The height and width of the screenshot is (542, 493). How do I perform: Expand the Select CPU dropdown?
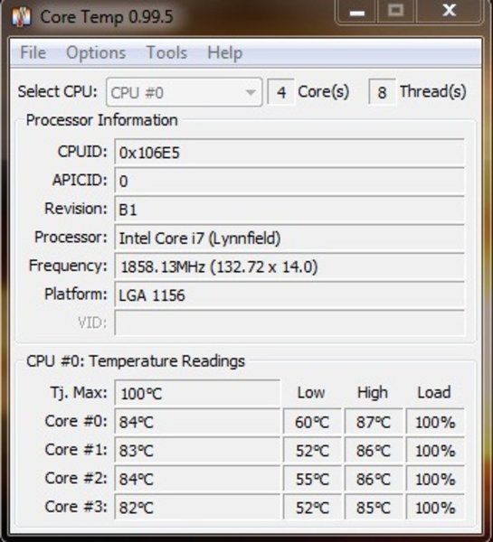click(185, 92)
